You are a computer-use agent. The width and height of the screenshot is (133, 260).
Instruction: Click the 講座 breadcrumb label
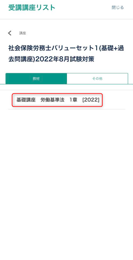23,33
